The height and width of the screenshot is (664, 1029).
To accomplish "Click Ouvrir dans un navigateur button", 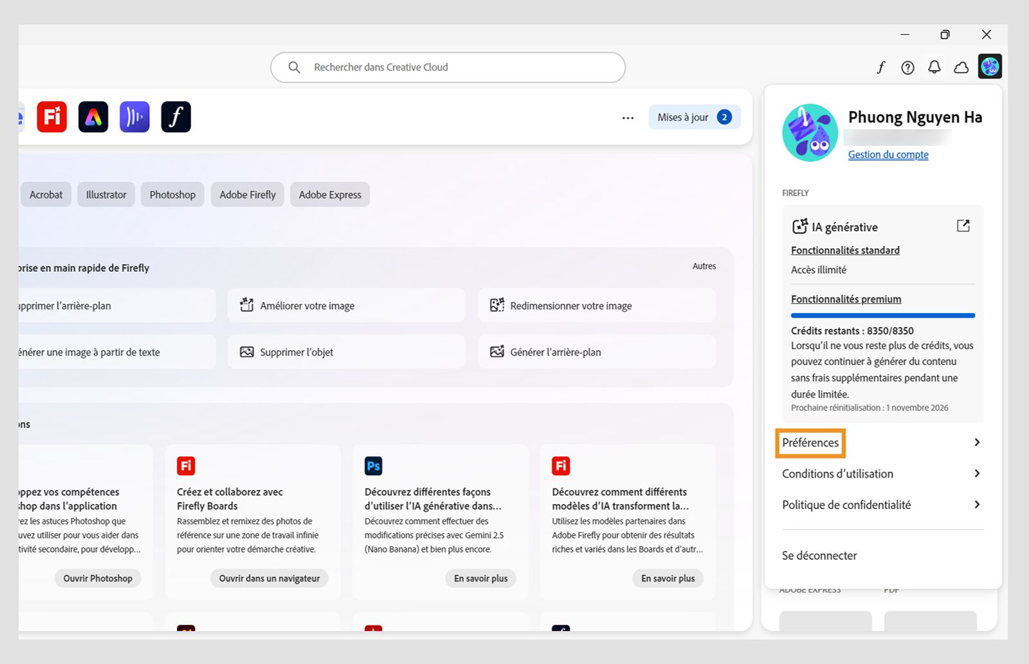I will coord(269,579).
